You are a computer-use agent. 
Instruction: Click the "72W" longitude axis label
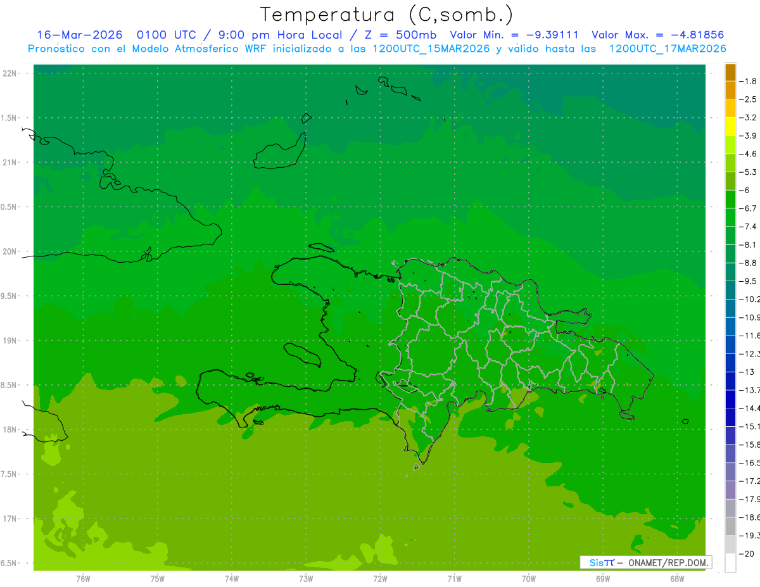(380, 578)
